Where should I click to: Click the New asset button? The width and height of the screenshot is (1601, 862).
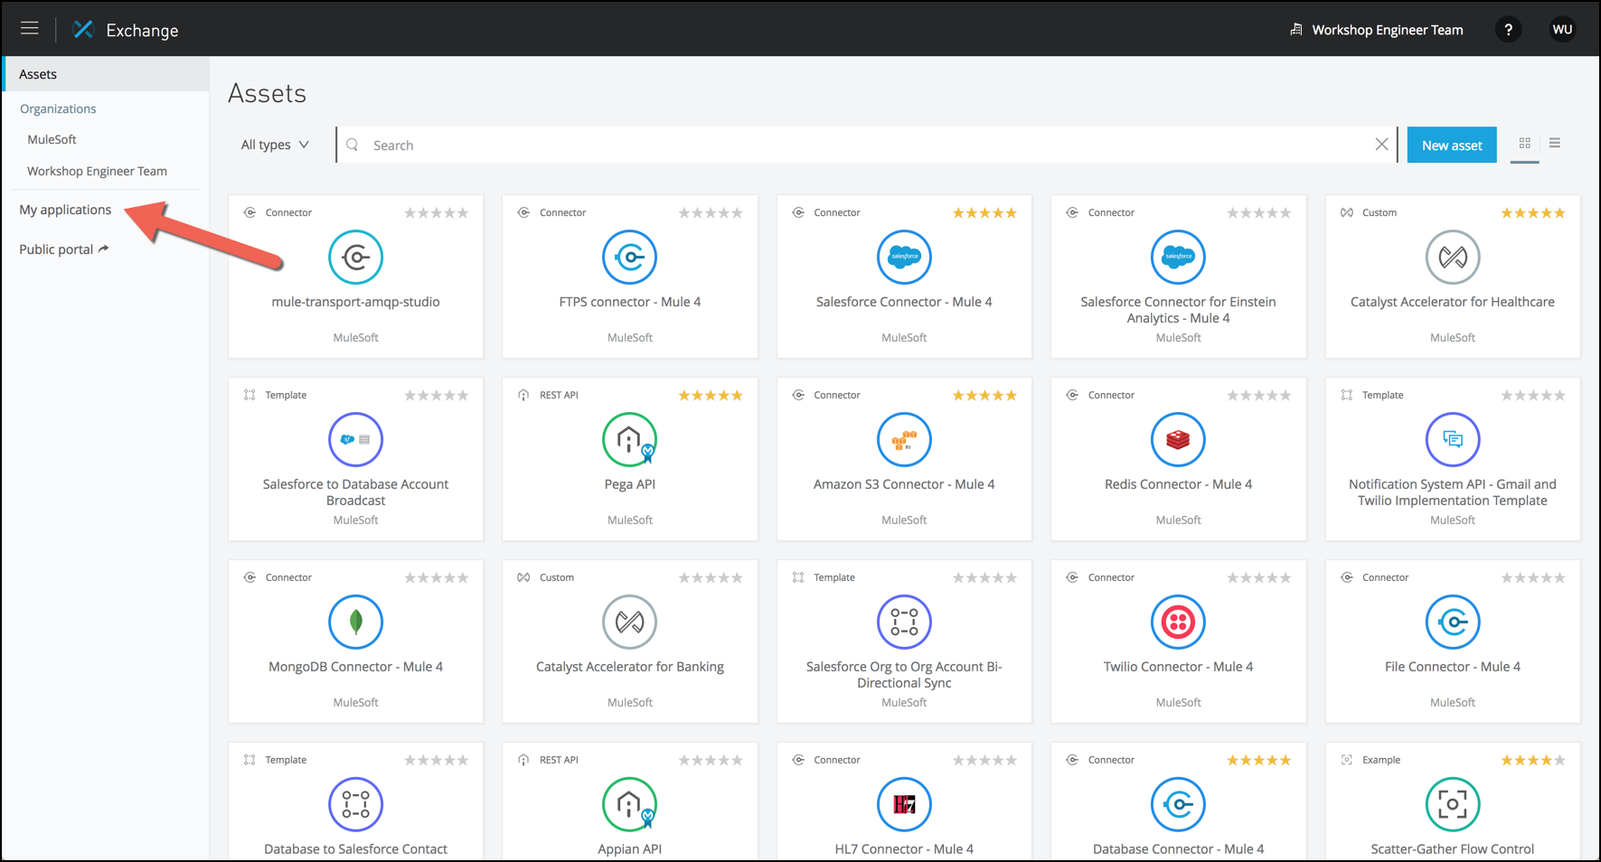coord(1452,145)
